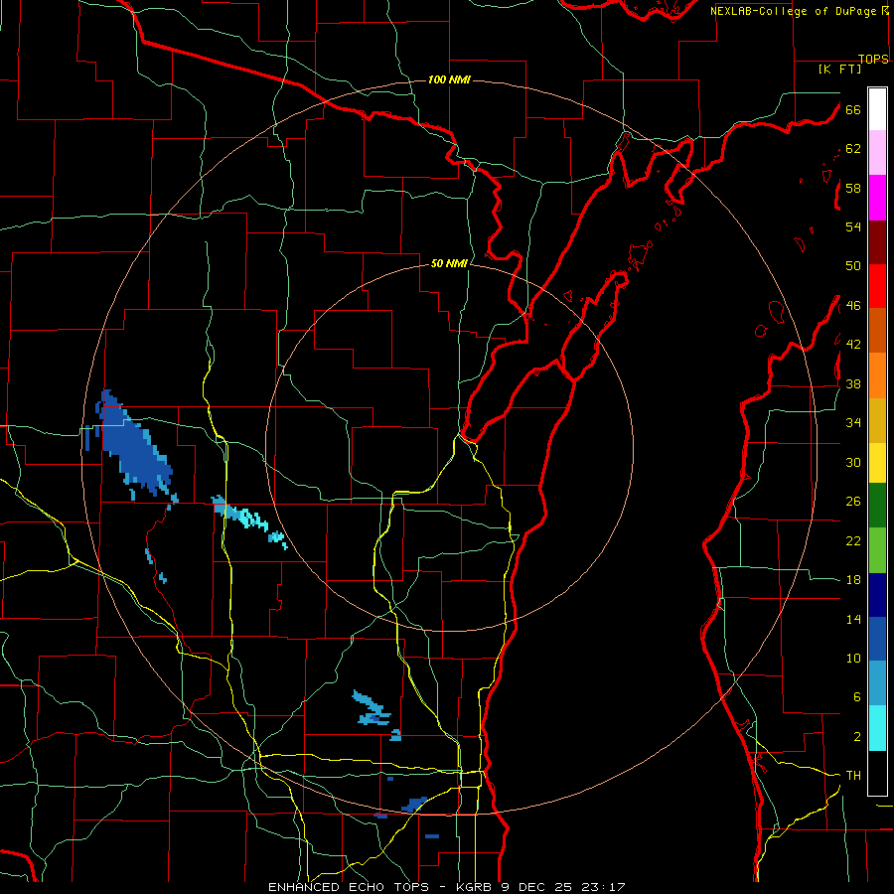This screenshot has height=894, width=894.
Task: Pick the dark orange swatch between 42 and 46
Action: point(877,331)
